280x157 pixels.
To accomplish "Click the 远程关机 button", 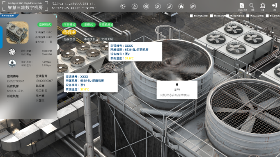I will 70,39.
